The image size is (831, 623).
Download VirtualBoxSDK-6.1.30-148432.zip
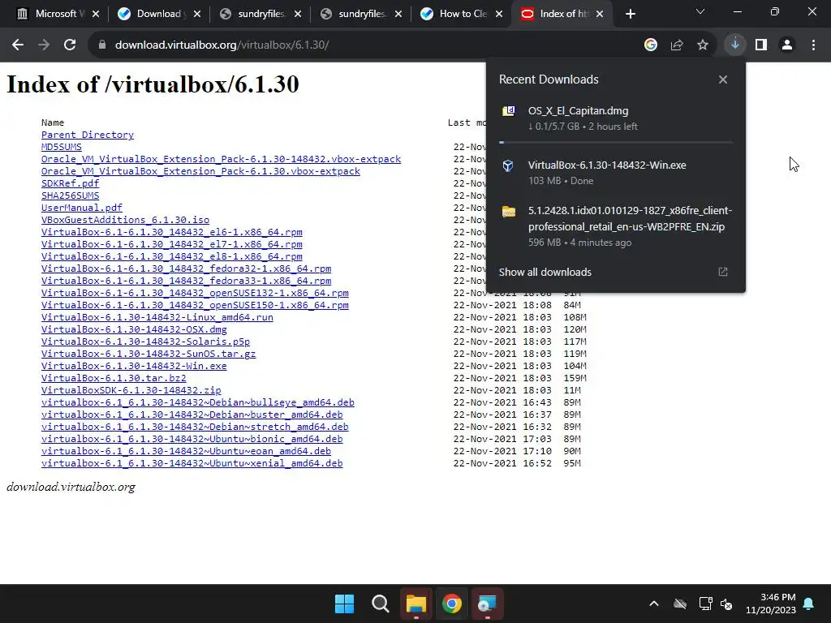coord(131,390)
